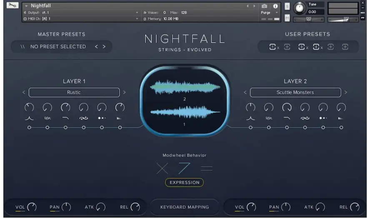Screen dimensions: 368x218
Task: Go to previous Layer 1 sound
Action: [24, 93]
